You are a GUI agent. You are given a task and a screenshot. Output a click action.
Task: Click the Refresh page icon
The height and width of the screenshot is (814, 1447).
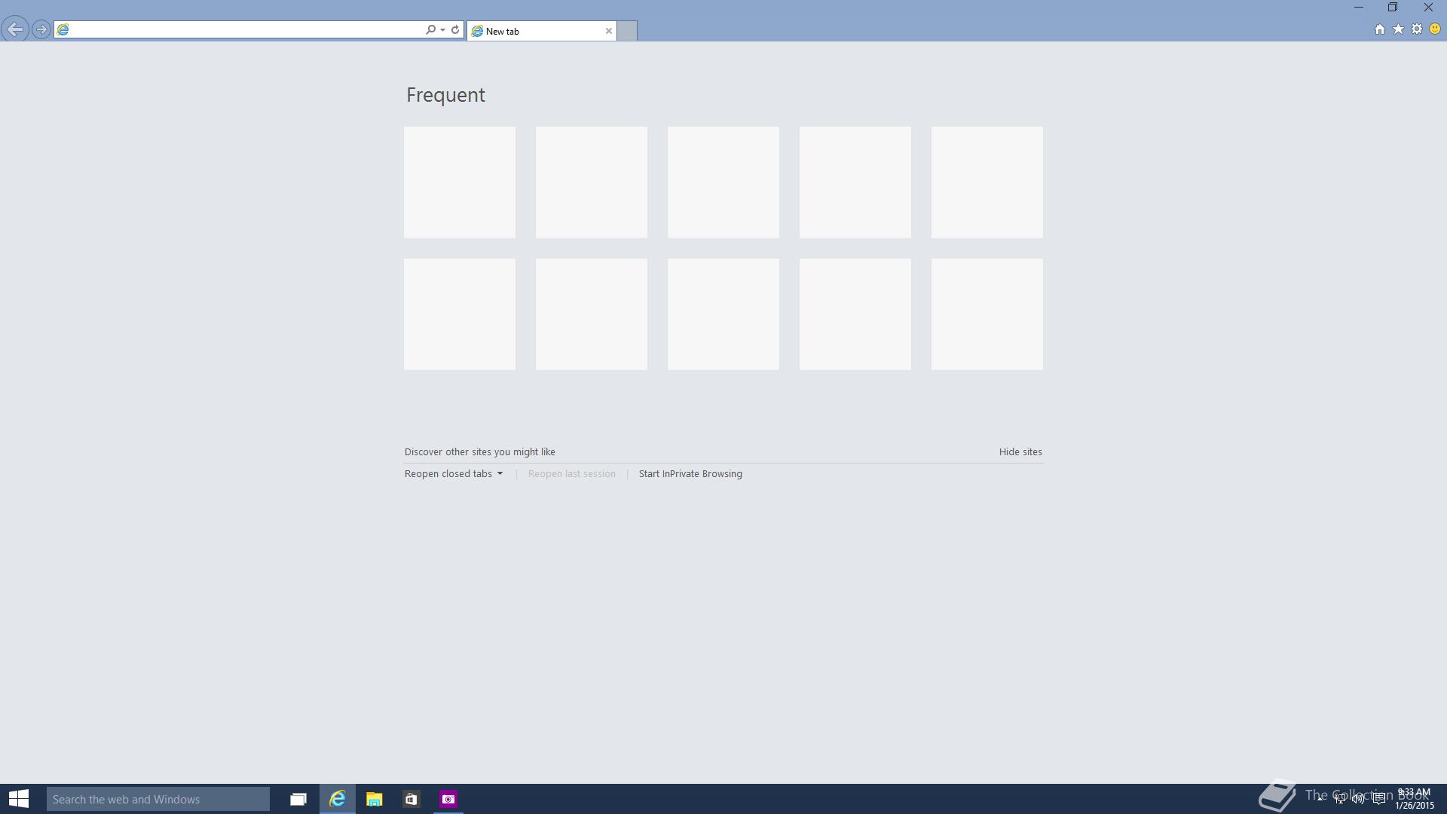[x=455, y=29]
